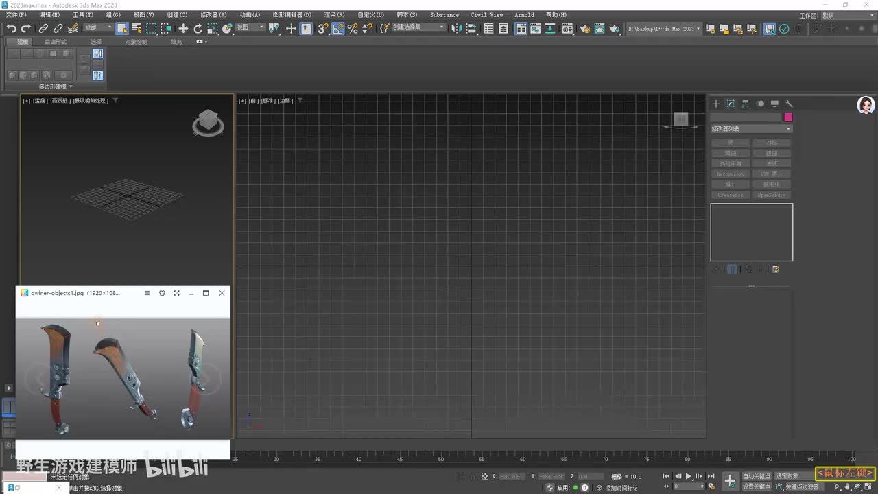Switch to the Hierarchy command panel icon
The width and height of the screenshot is (878, 494).
[746, 104]
